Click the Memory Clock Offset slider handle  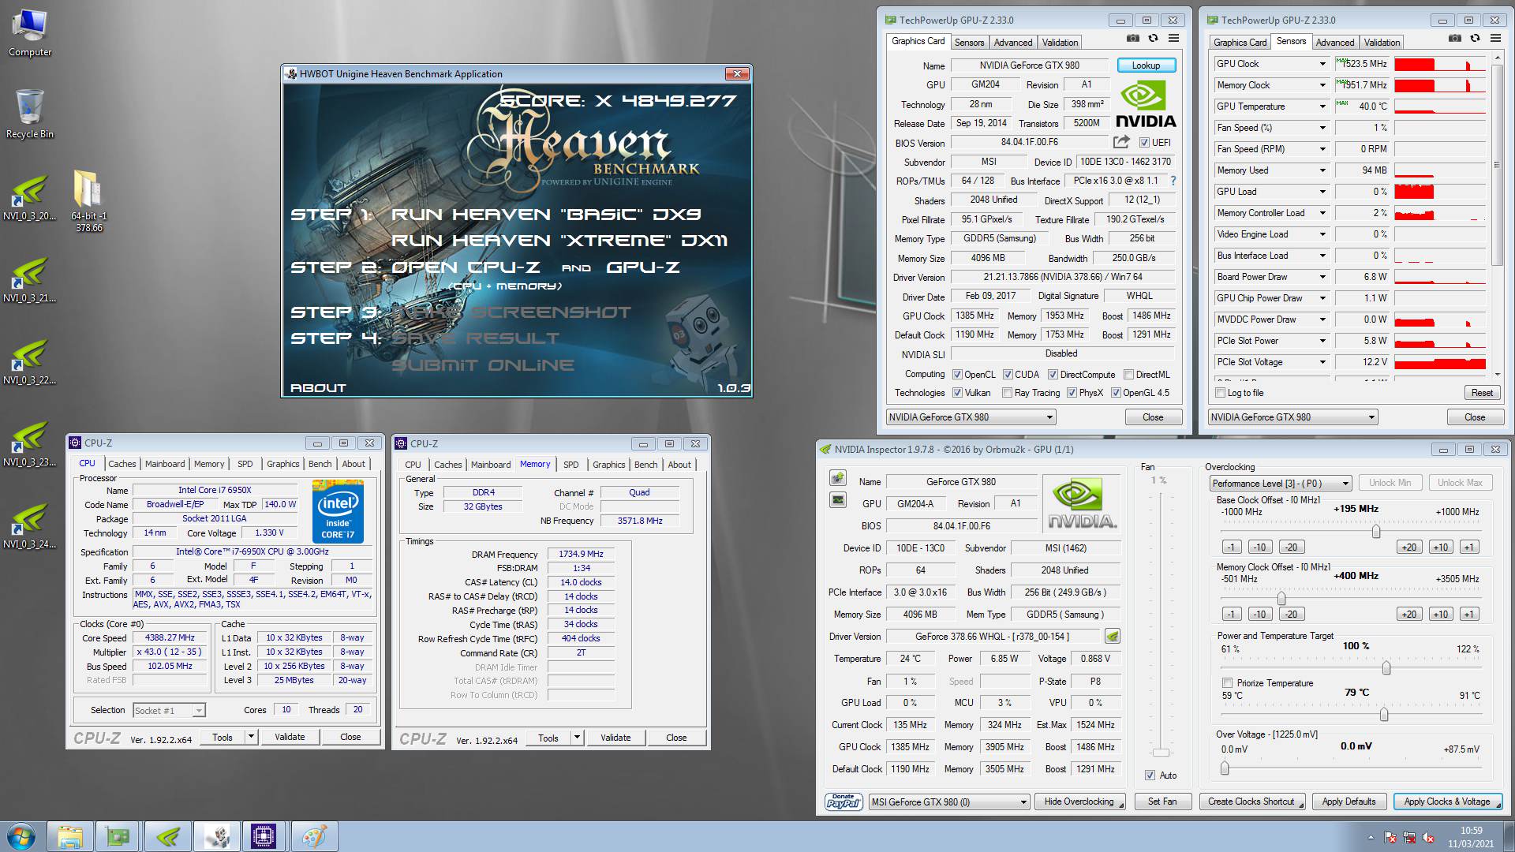click(x=1281, y=598)
